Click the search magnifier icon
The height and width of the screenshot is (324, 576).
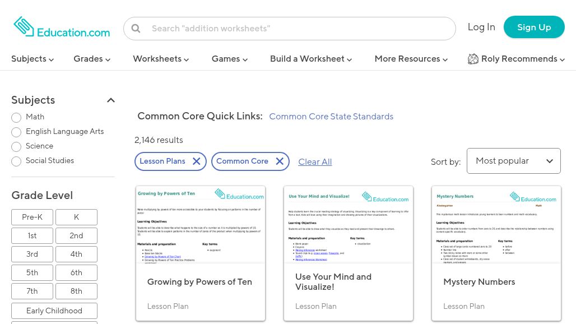tap(136, 29)
